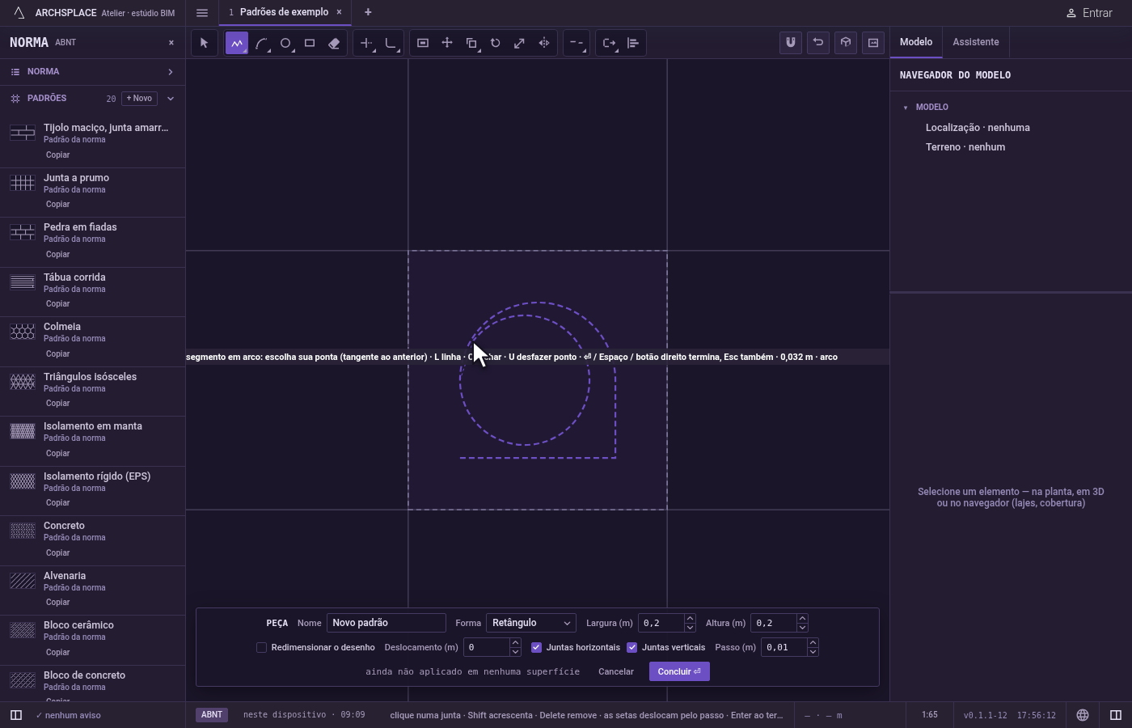
Task: Expand the NORMA section chevron
Action: [x=171, y=72]
